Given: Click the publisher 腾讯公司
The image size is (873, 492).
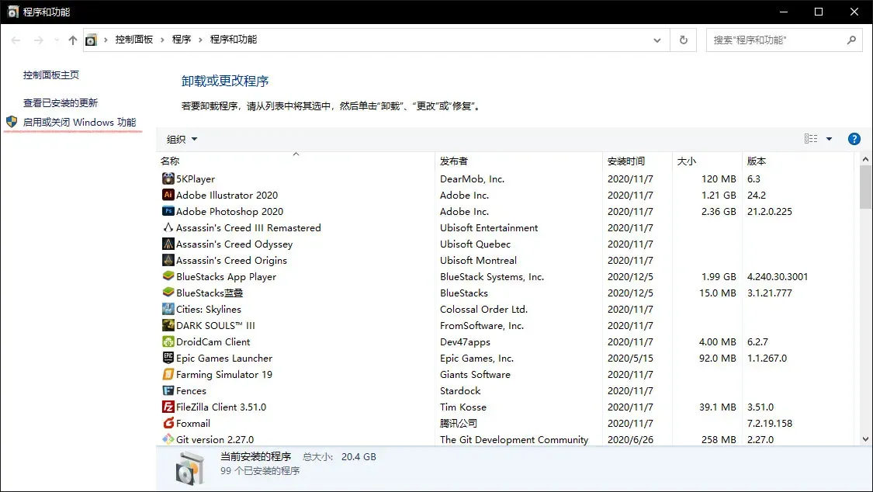Looking at the screenshot, I should (x=458, y=423).
